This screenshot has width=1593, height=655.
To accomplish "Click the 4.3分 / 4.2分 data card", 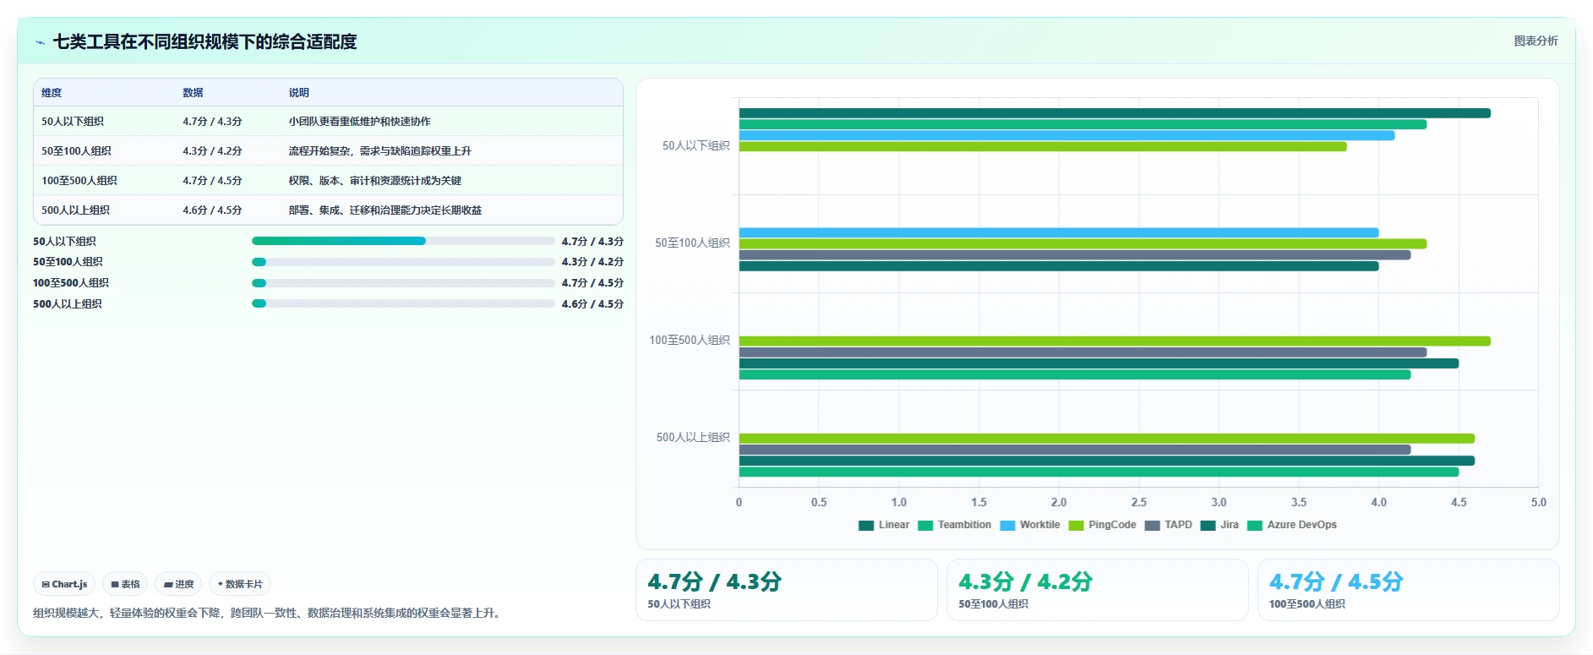I will pyautogui.click(x=1097, y=590).
